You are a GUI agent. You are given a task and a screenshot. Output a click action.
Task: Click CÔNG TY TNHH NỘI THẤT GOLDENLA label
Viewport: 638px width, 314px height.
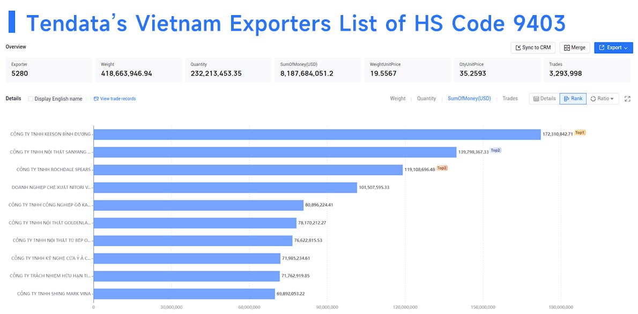pyautogui.click(x=50, y=223)
